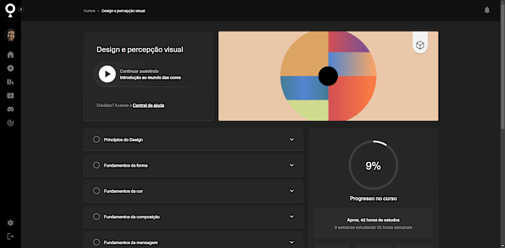Open the library books icon in sidebar
The height and width of the screenshot is (248, 505).
point(10,82)
